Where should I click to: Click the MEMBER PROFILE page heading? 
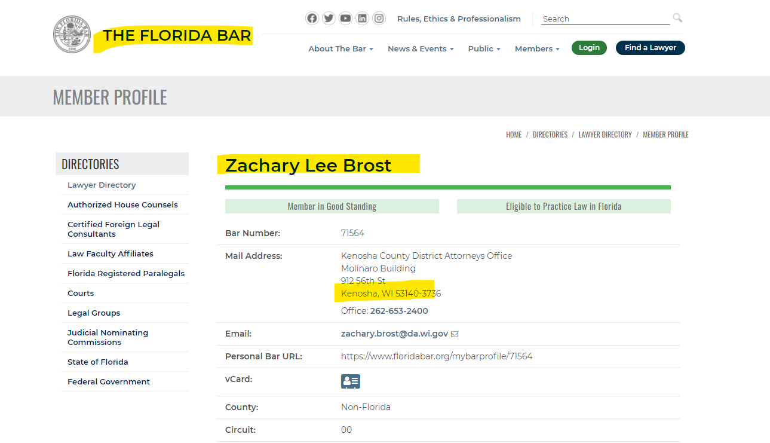tap(110, 97)
